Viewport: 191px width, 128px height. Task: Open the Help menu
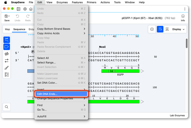point(142,2)
